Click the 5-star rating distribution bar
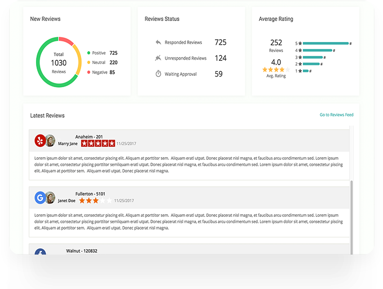Image resolution: width=383 pixels, height=289 pixels. (326, 43)
